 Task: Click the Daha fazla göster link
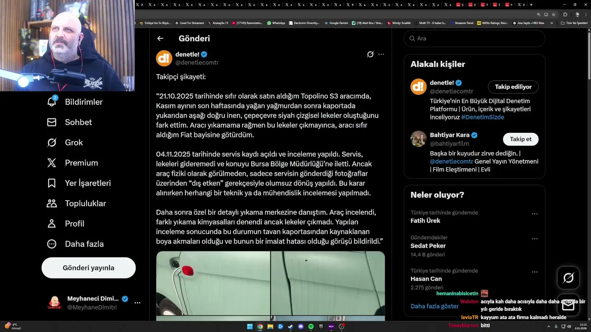click(x=434, y=306)
